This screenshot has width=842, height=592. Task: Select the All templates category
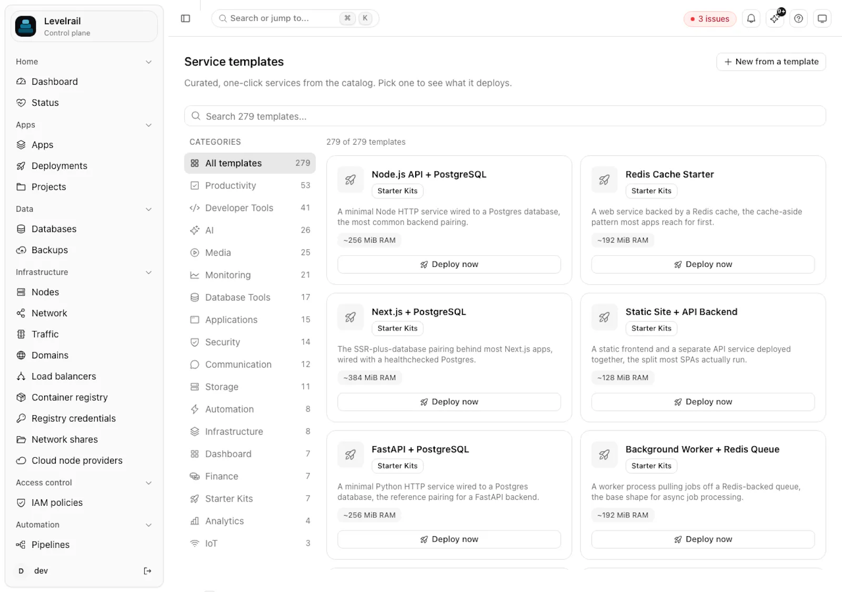(x=250, y=163)
